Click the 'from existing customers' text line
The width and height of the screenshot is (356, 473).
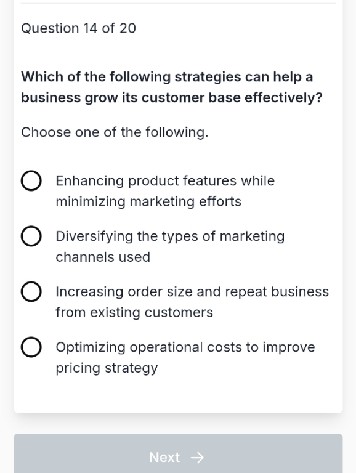(x=134, y=312)
